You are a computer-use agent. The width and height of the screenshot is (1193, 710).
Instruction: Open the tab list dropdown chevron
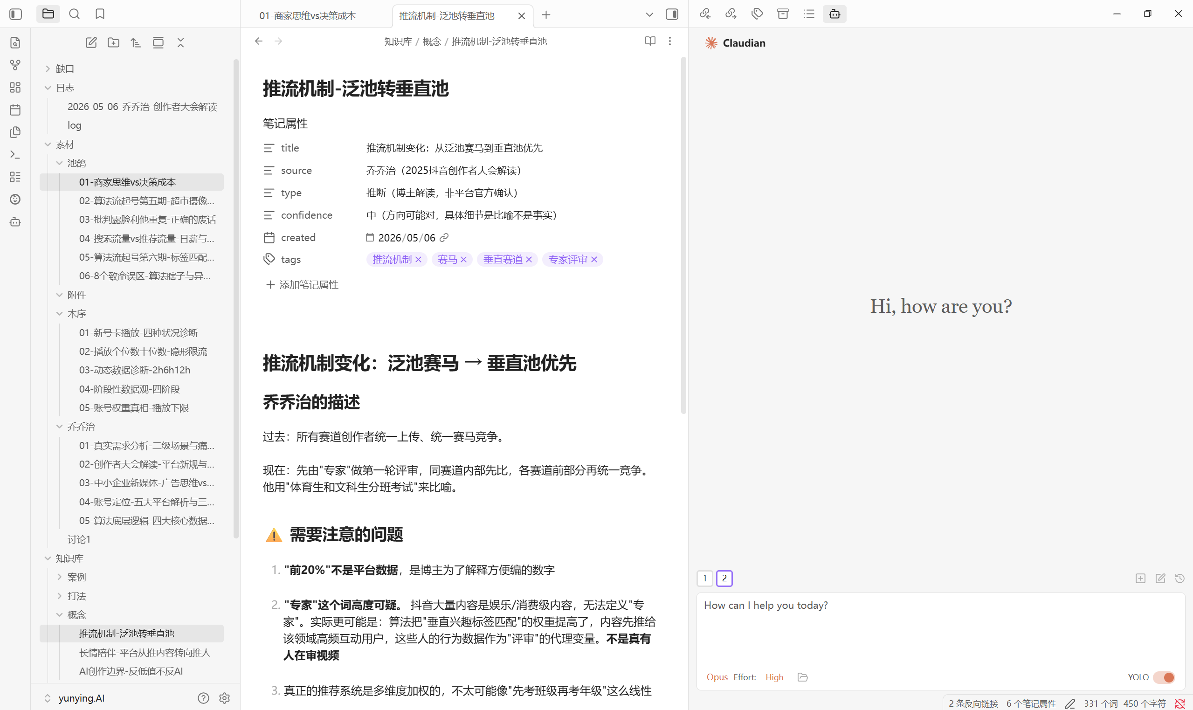(x=649, y=14)
